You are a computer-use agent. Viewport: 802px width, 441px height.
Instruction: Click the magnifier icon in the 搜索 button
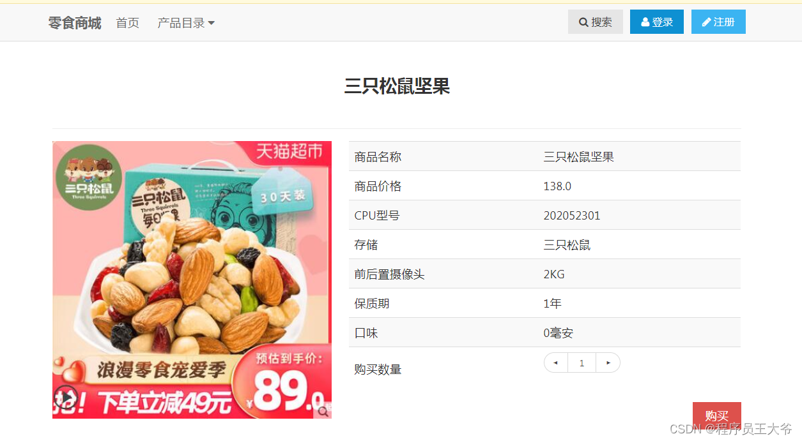pyautogui.click(x=583, y=22)
